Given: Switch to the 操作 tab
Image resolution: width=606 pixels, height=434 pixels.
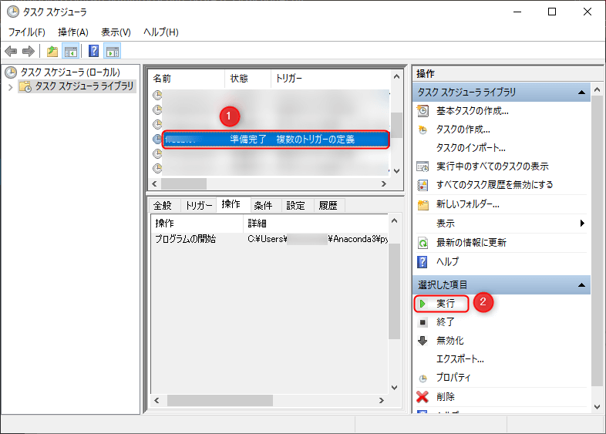Looking at the screenshot, I should pos(231,204).
